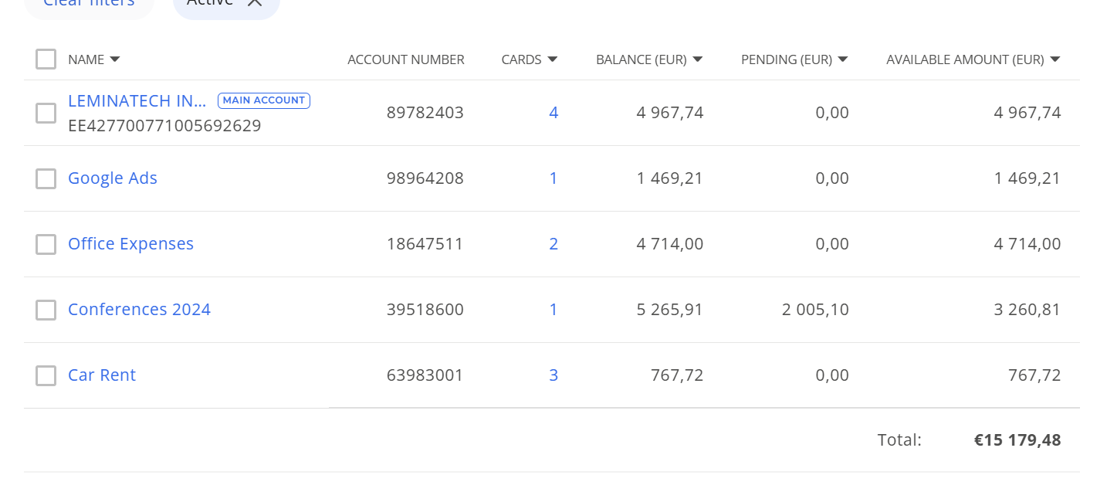Check the LEMINATECH main account checkbox

46,114
